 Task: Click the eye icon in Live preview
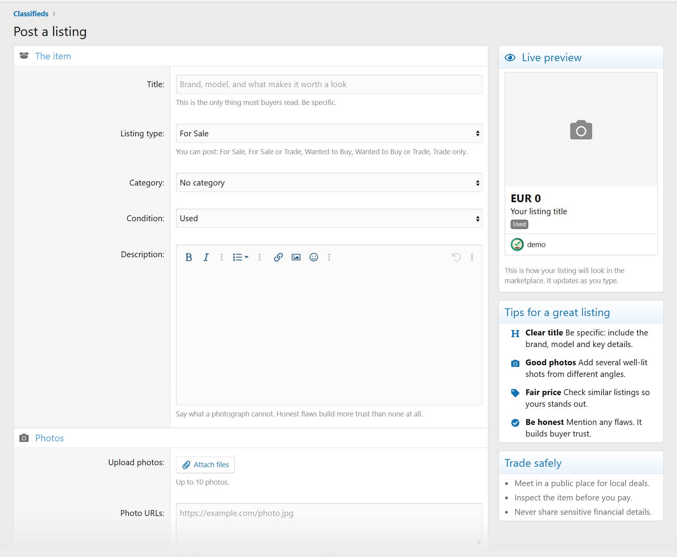510,58
